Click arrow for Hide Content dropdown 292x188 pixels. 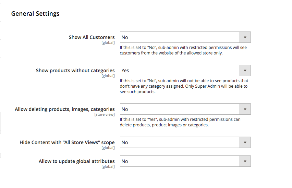click(245, 142)
